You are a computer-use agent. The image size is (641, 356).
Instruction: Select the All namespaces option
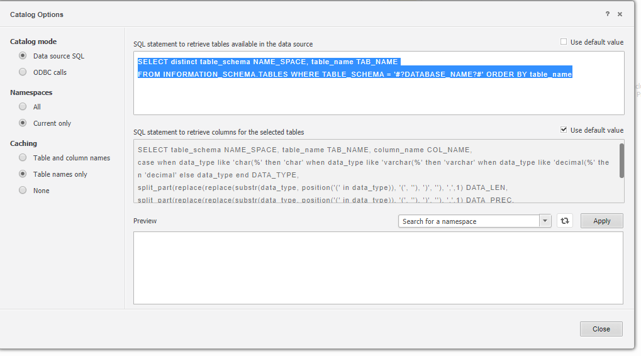pos(23,107)
